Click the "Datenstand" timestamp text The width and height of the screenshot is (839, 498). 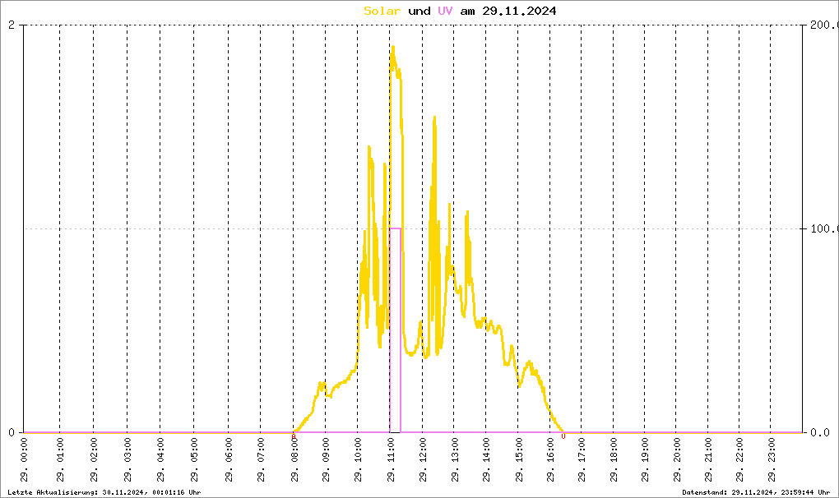(756, 492)
